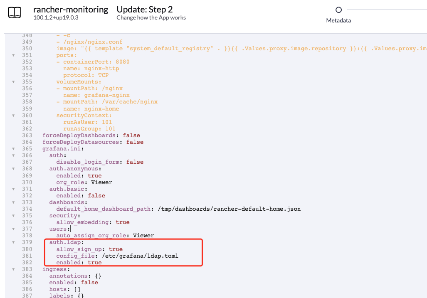Click the 'mountPath: /var/cache/nginx' line
This screenshot has width=427, height=298.
tap(107, 102)
